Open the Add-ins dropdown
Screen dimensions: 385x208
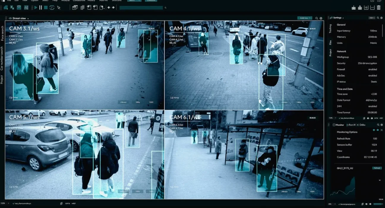(x=305, y=18)
